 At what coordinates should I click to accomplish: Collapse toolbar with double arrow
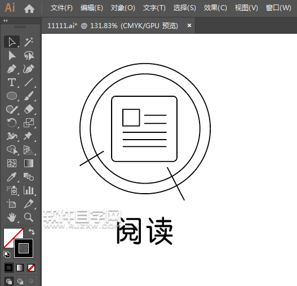[x=6, y=21]
